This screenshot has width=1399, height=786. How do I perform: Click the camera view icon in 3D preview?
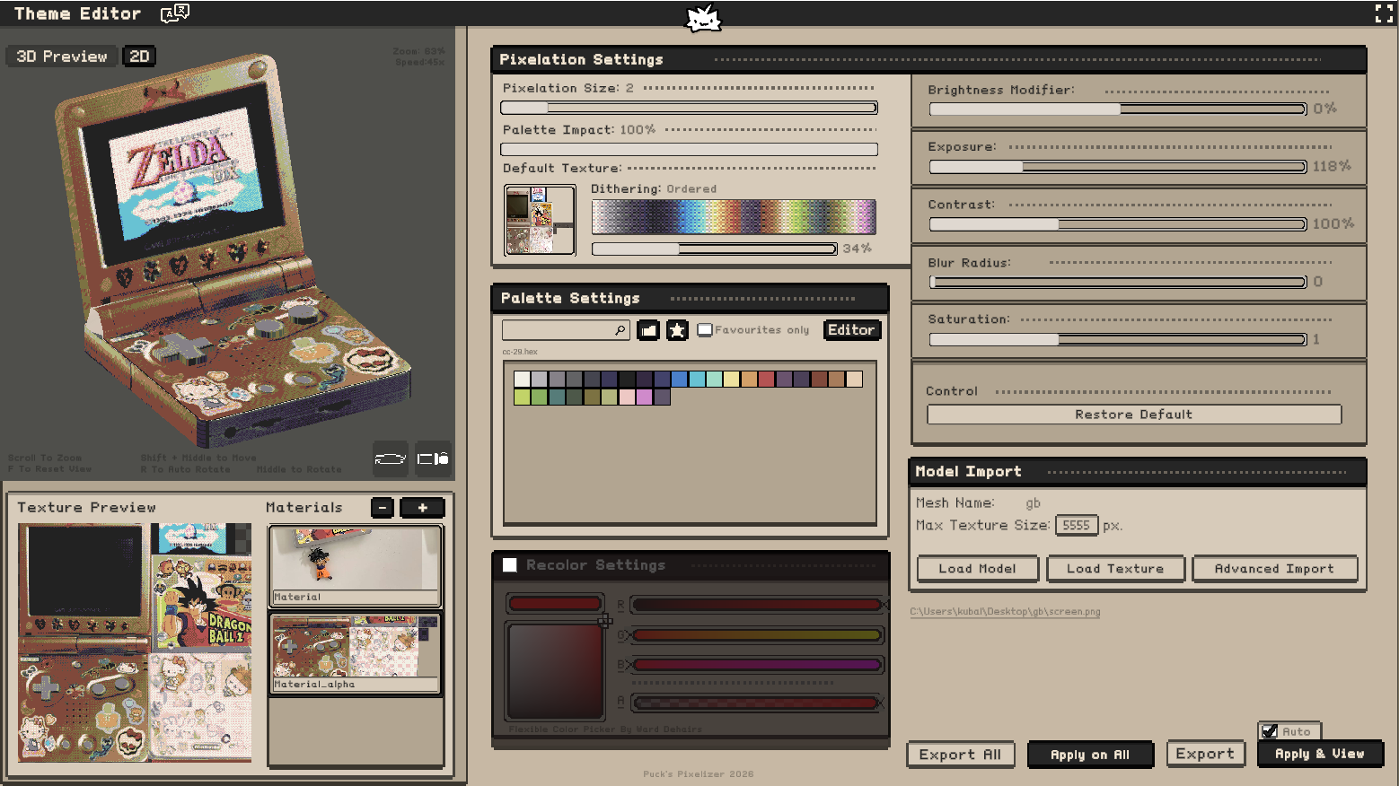pos(433,458)
